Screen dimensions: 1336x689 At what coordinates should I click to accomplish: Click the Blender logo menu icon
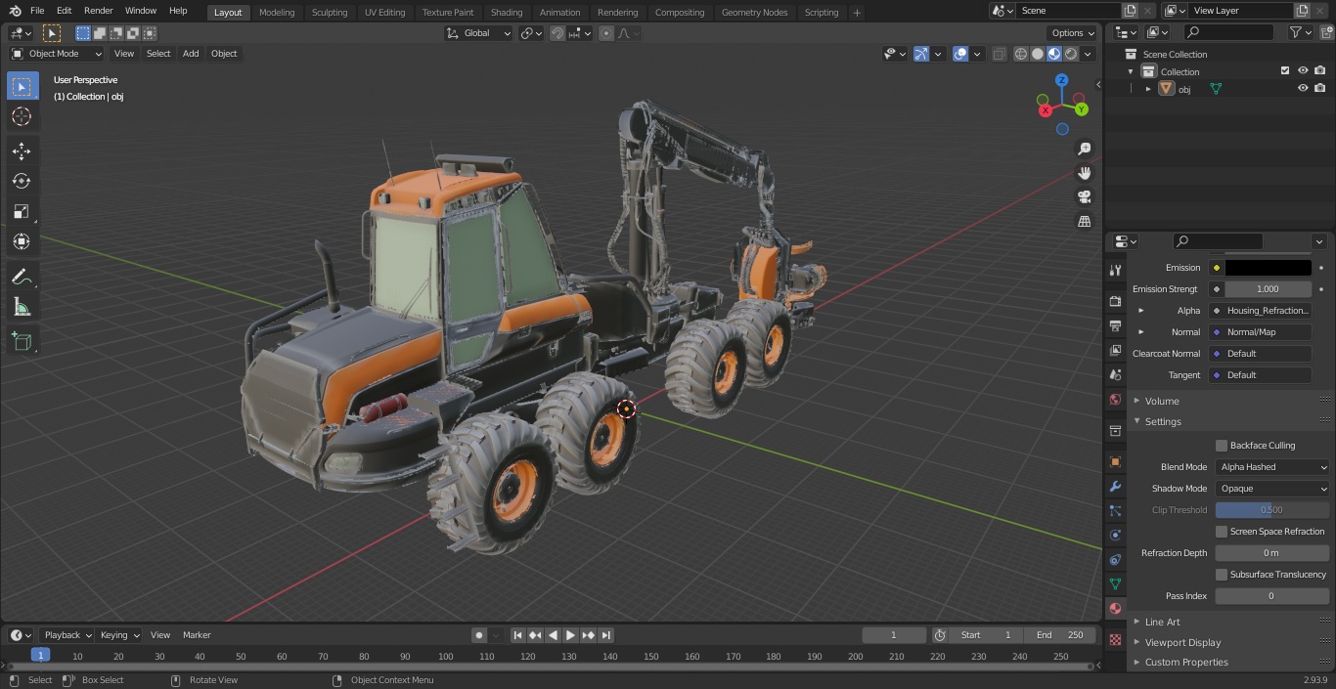(15, 11)
